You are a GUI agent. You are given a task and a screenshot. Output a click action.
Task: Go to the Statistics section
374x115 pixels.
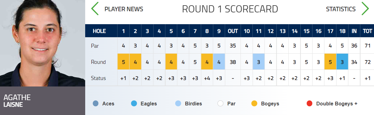pyautogui.click(x=341, y=9)
